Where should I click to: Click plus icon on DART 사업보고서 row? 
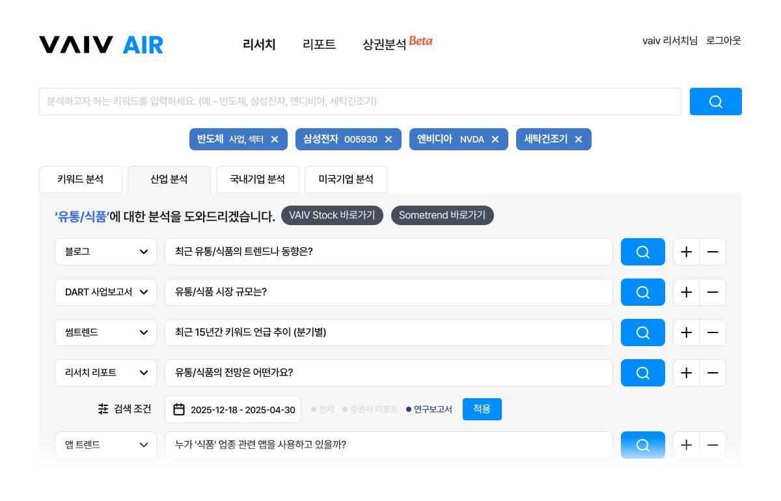[x=686, y=292]
